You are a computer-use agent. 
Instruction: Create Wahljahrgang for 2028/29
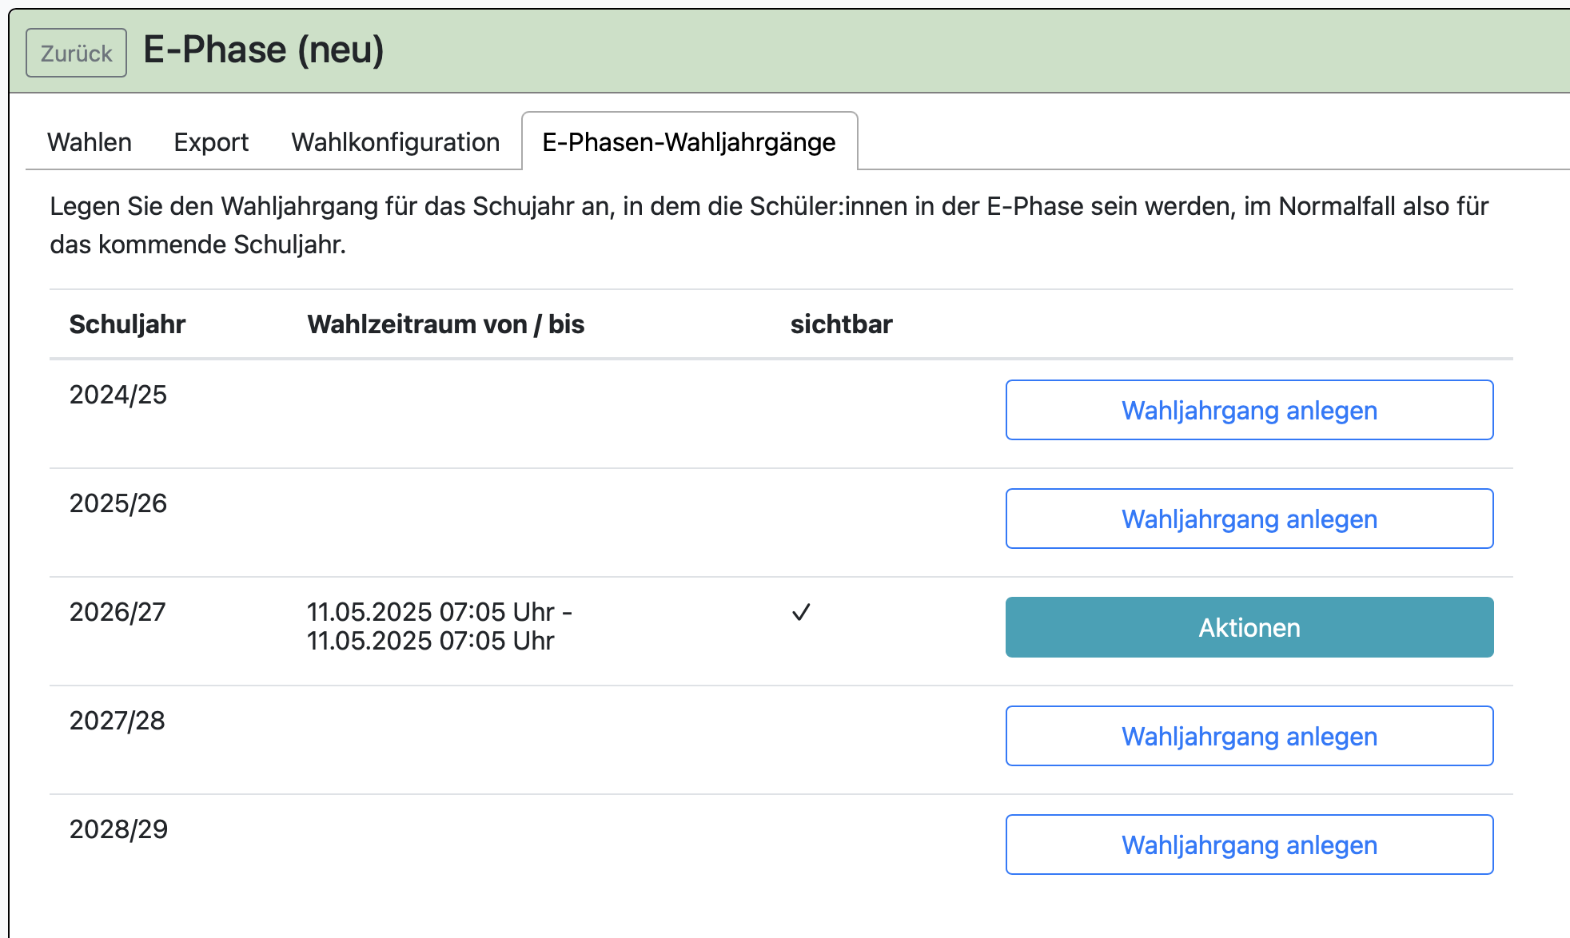(x=1249, y=845)
